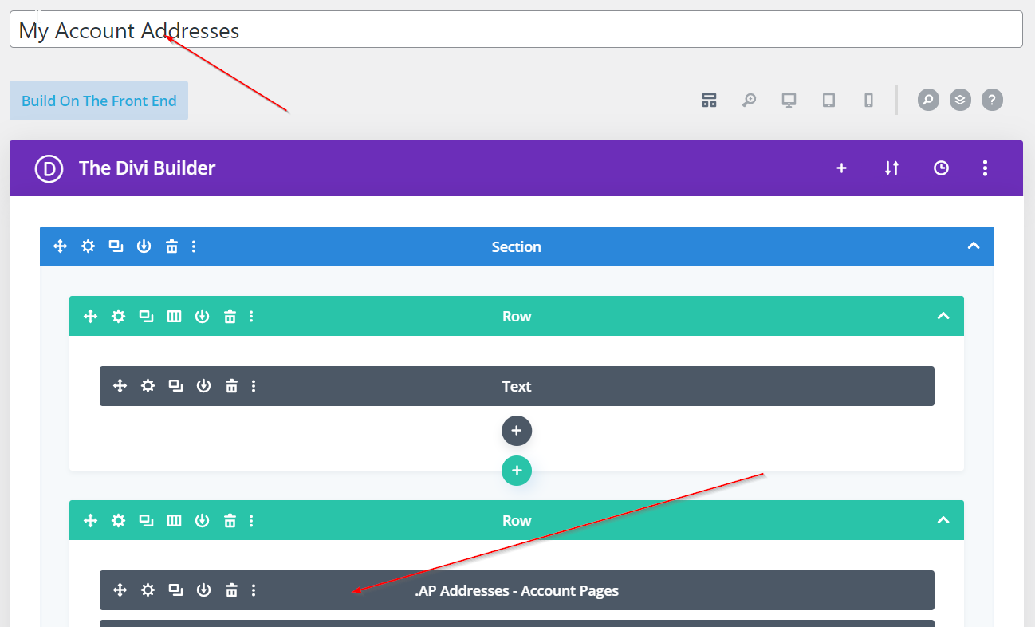Switch to phone view icon

click(868, 100)
